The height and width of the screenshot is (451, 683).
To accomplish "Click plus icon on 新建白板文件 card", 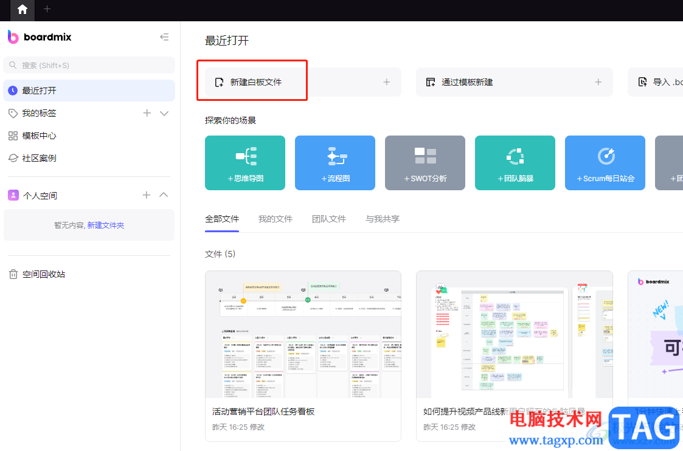I will tap(386, 82).
